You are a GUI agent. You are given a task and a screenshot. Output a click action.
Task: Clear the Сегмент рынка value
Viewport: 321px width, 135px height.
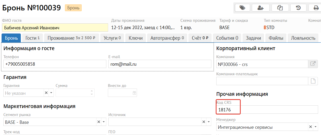pos(99,122)
